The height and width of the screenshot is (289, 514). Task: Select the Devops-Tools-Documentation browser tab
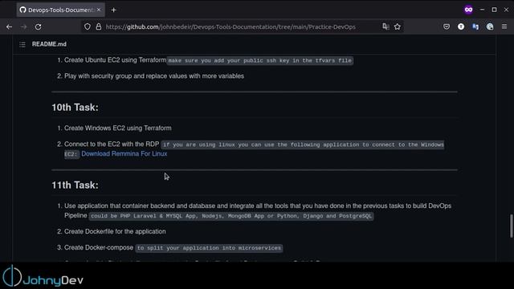[x=61, y=10]
